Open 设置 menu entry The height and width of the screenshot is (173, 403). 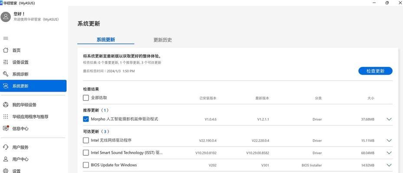[16, 171]
